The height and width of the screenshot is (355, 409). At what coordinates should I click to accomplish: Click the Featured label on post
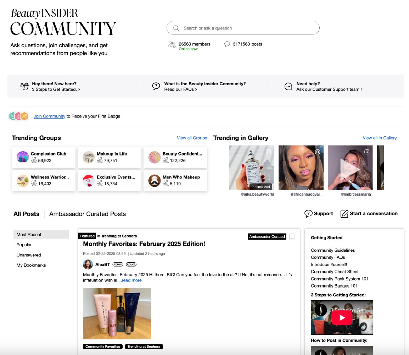point(87,236)
